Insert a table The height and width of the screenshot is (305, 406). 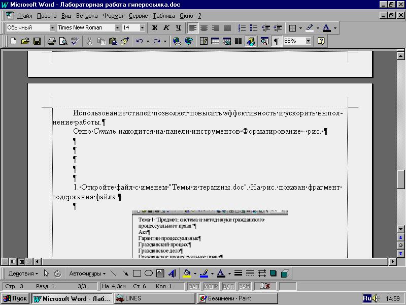pos(215,41)
